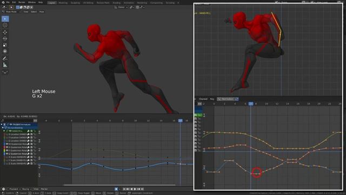Screen dimensions: 346x195
Task: Click wrench icon on HAND-FK.L row
Action: pos(29,131)
